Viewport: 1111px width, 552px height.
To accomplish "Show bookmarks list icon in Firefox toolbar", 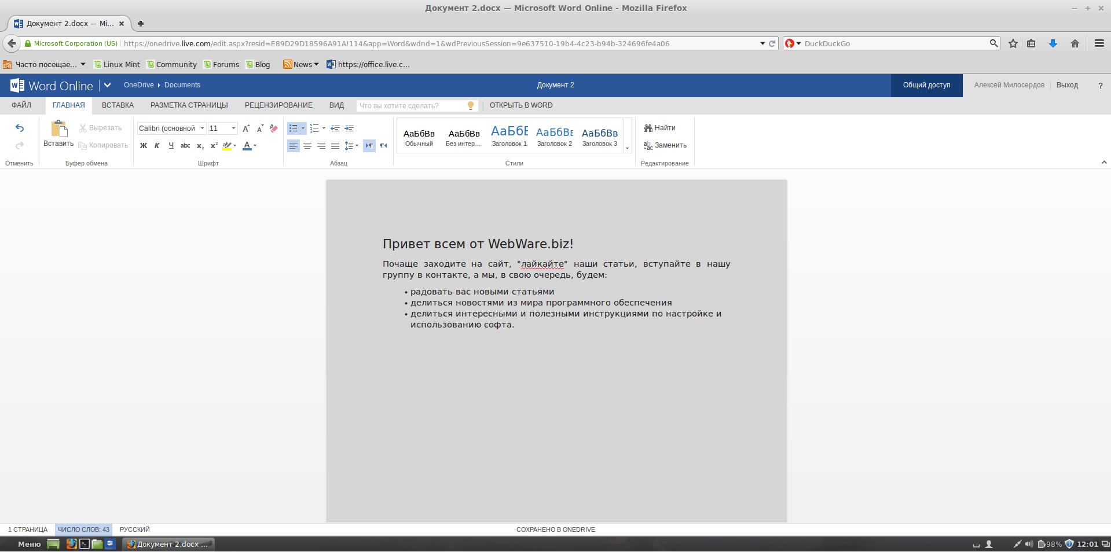I will [1031, 43].
